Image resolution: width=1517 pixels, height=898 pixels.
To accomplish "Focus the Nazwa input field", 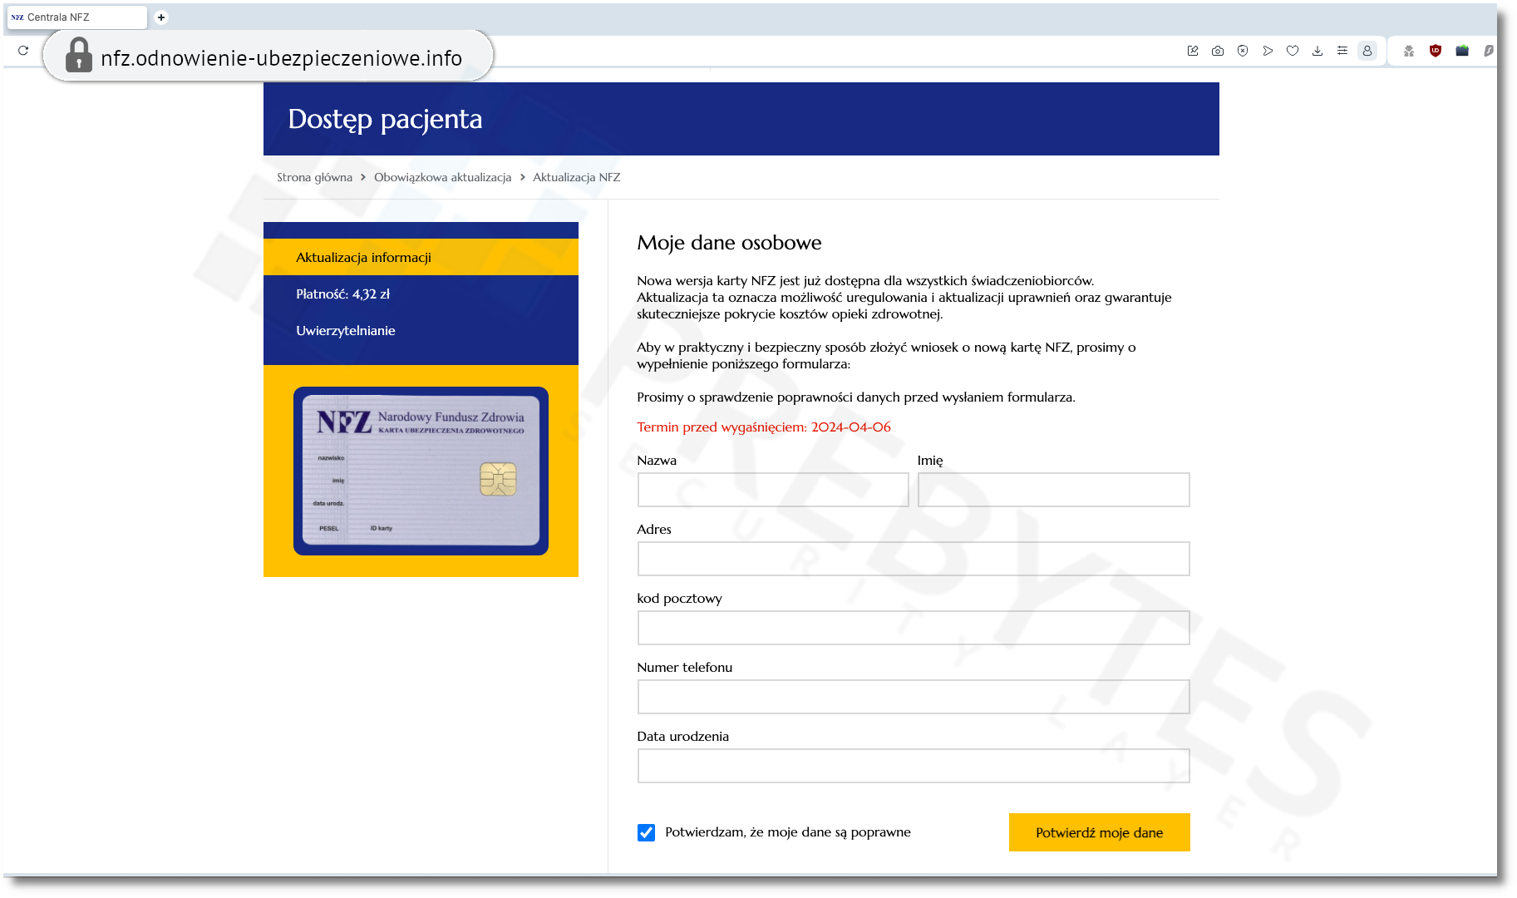I will 773,490.
